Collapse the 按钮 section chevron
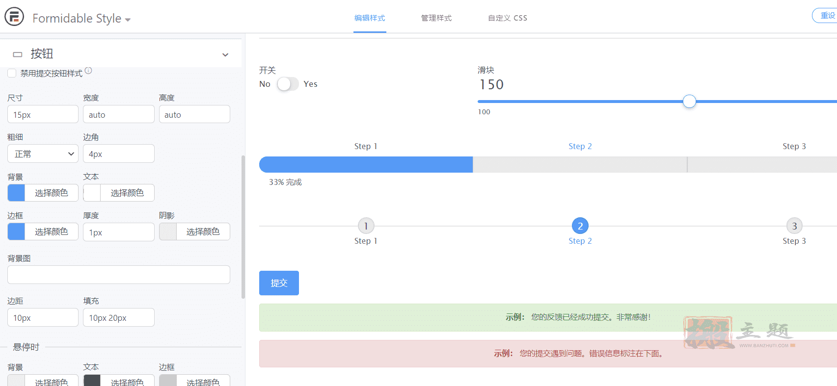The height and width of the screenshot is (386, 837). 225,54
